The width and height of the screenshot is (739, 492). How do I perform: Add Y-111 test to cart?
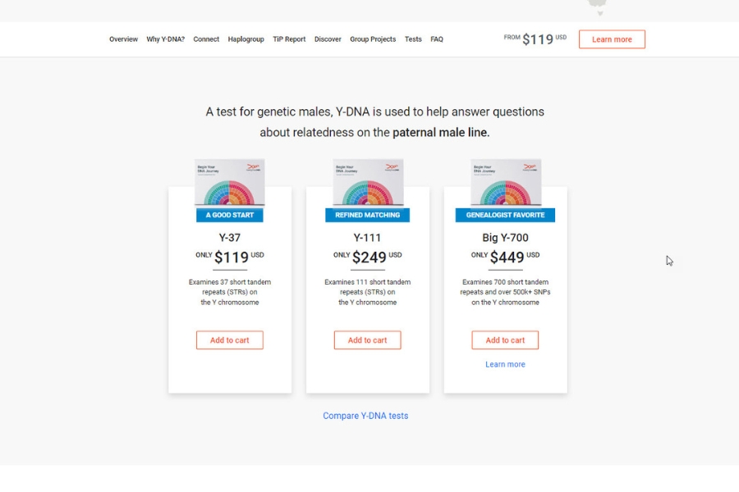(368, 340)
